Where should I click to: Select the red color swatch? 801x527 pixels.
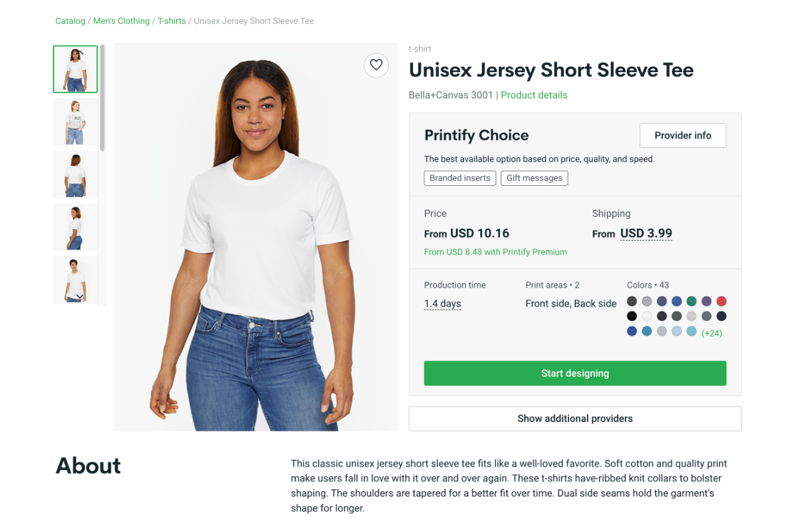coord(721,301)
